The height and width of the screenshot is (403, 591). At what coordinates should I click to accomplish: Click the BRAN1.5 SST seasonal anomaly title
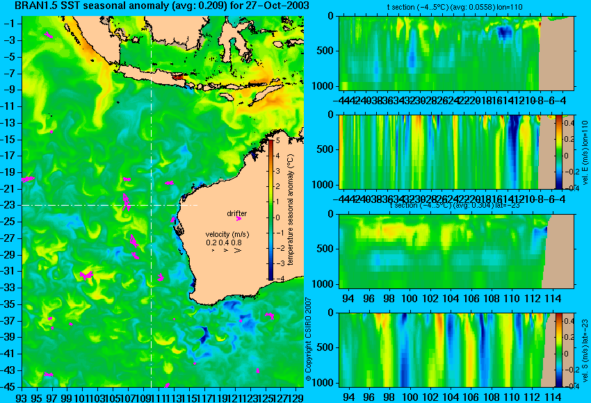[162, 6]
